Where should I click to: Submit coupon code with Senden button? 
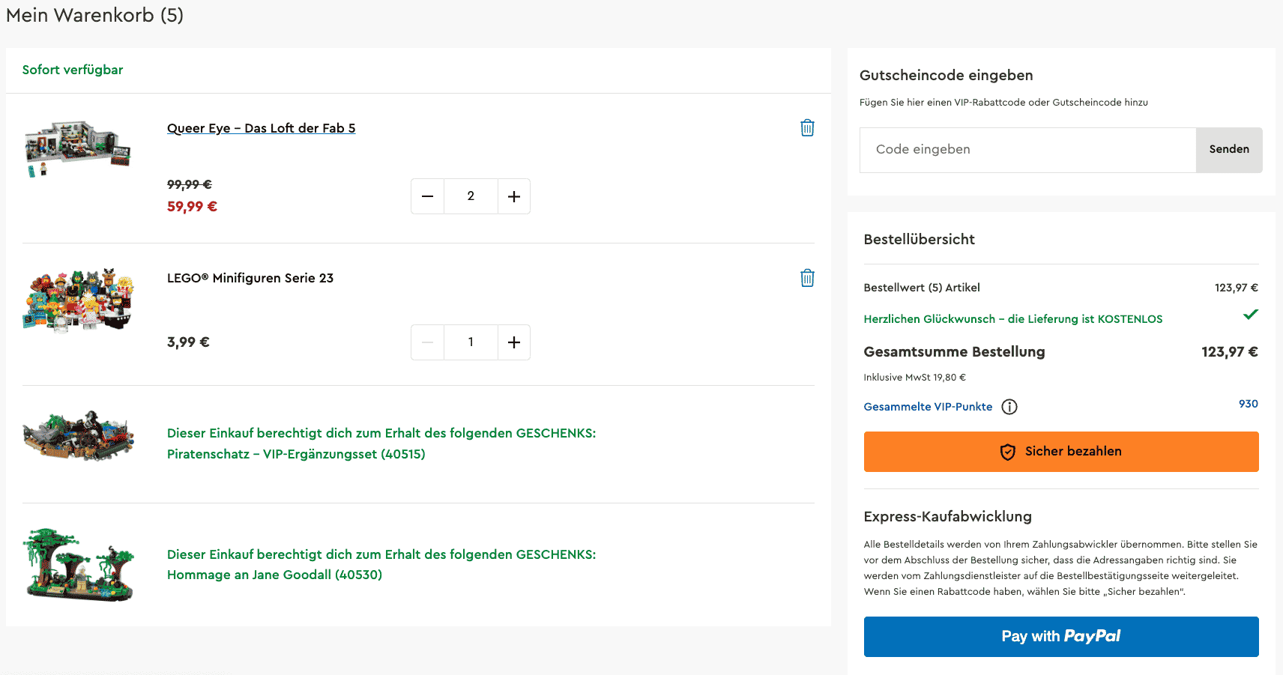click(1229, 150)
